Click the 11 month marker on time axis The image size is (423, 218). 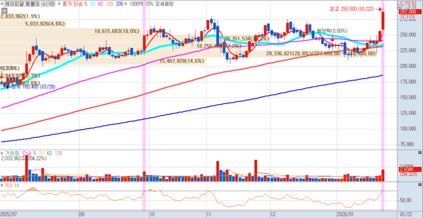209,215
